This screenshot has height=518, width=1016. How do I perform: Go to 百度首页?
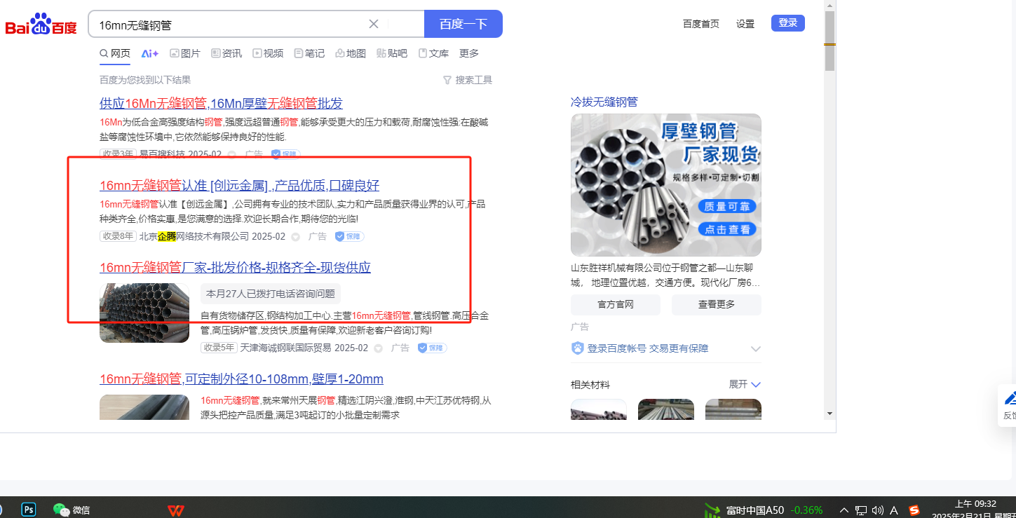[701, 24]
